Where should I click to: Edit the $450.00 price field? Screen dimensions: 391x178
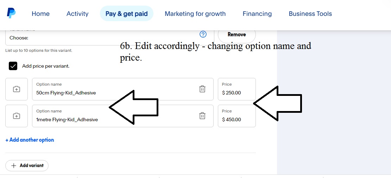click(237, 116)
